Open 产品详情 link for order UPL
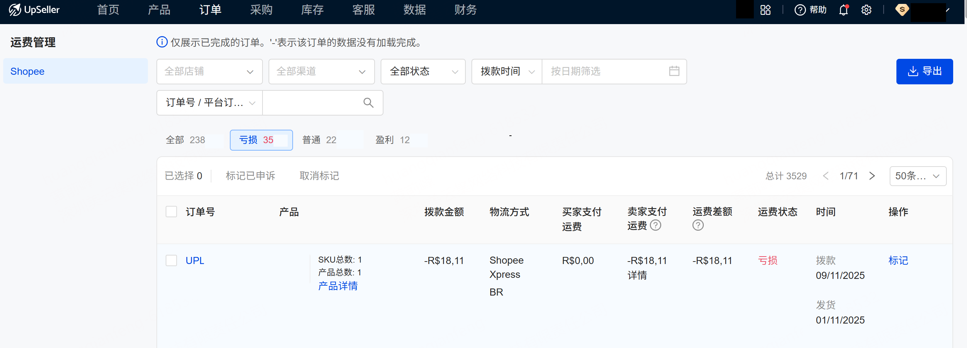967x348 pixels. tap(337, 286)
